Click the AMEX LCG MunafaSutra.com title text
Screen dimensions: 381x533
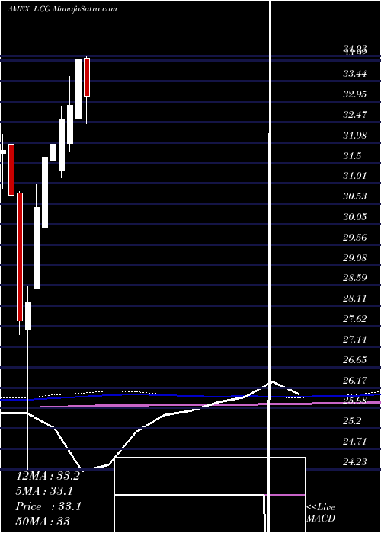(62, 9)
